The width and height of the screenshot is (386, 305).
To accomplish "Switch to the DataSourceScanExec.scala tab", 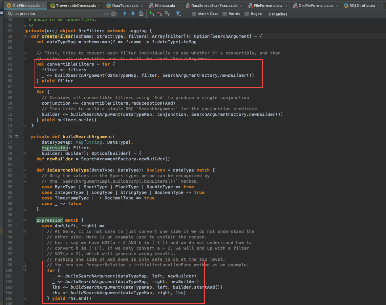I will (214, 5).
